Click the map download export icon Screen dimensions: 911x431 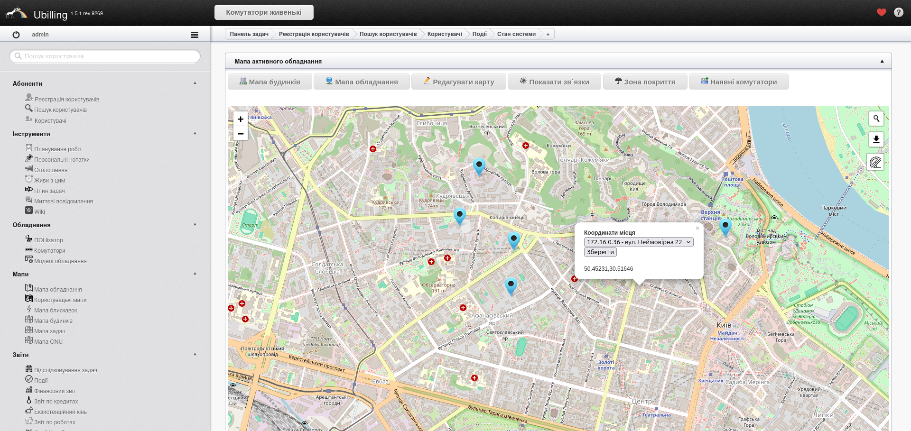click(x=876, y=139)
